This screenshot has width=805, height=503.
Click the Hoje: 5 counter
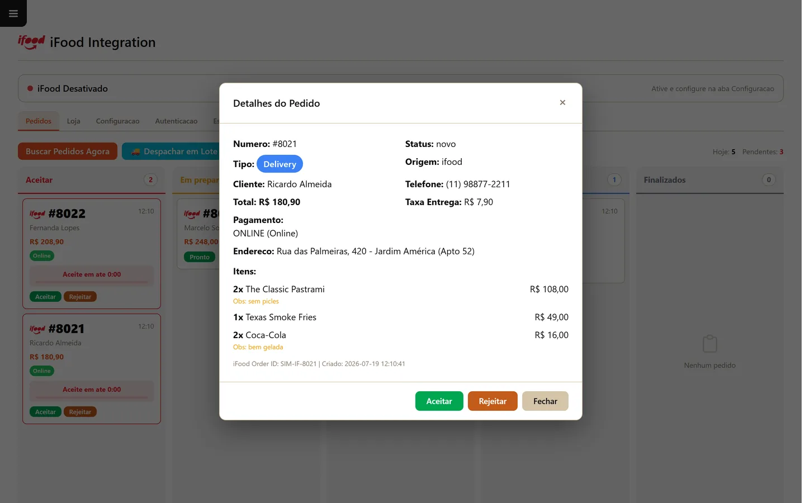(x=724, y=152)
